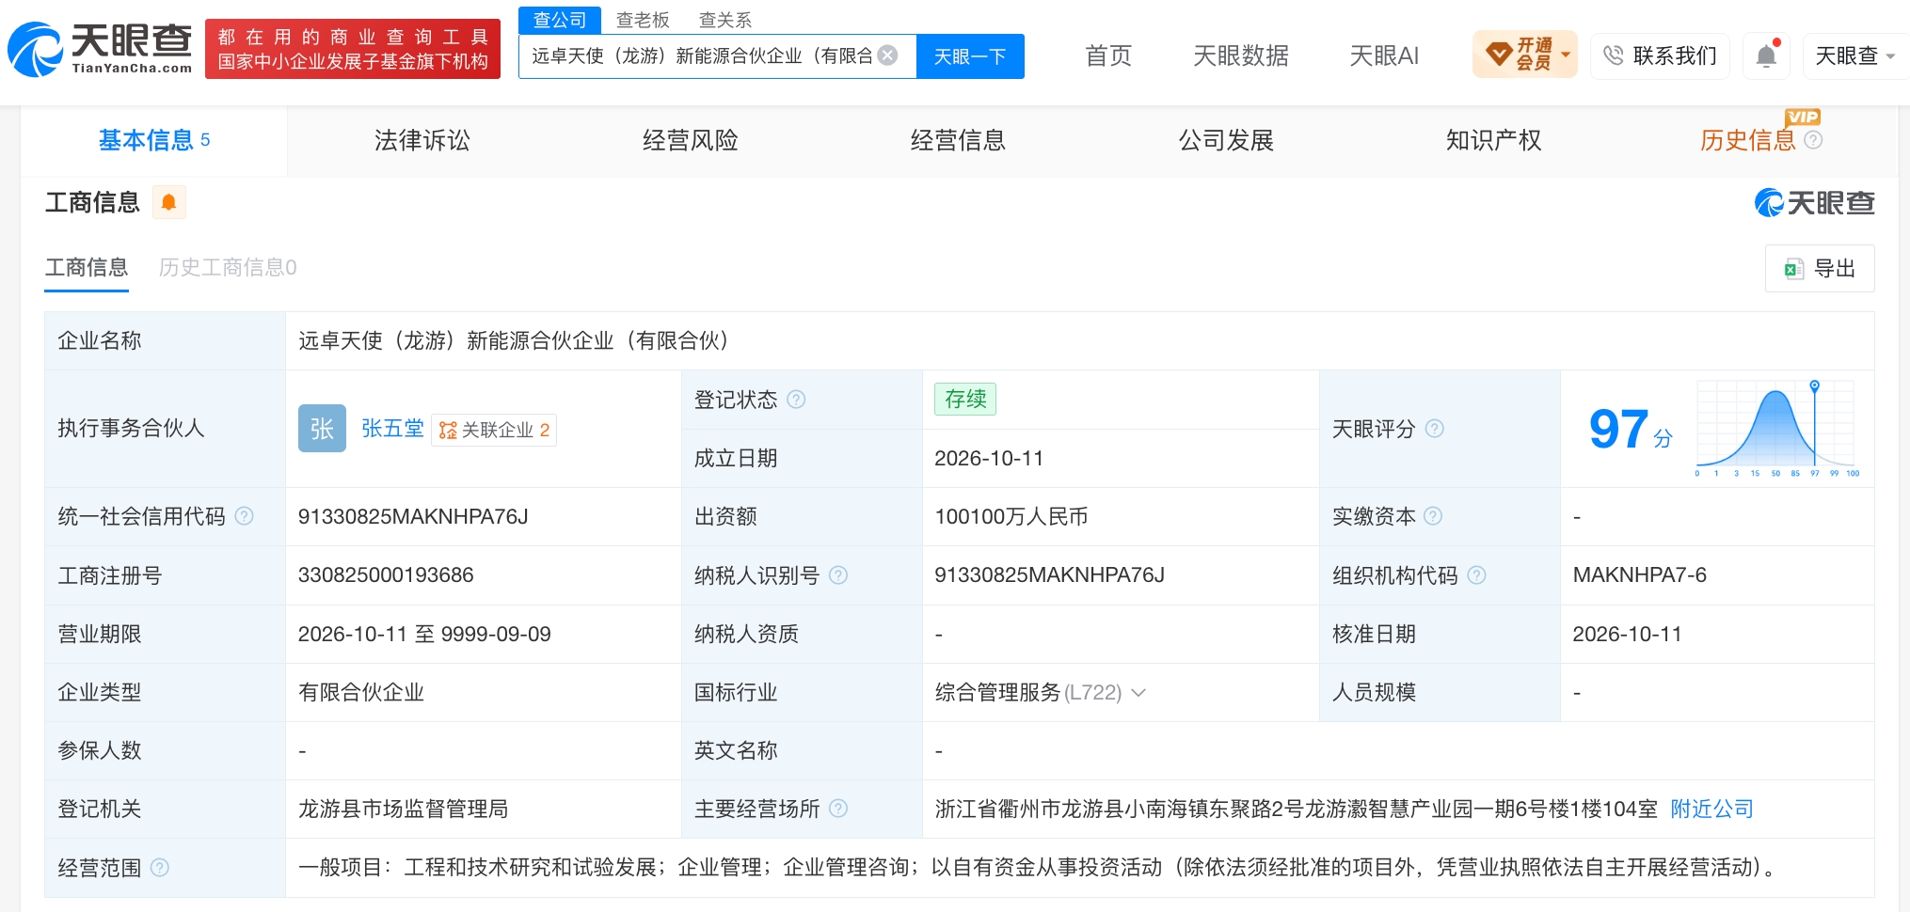
Task: Open help icon next to 历史信息 tab
Action: (1813, 140)
